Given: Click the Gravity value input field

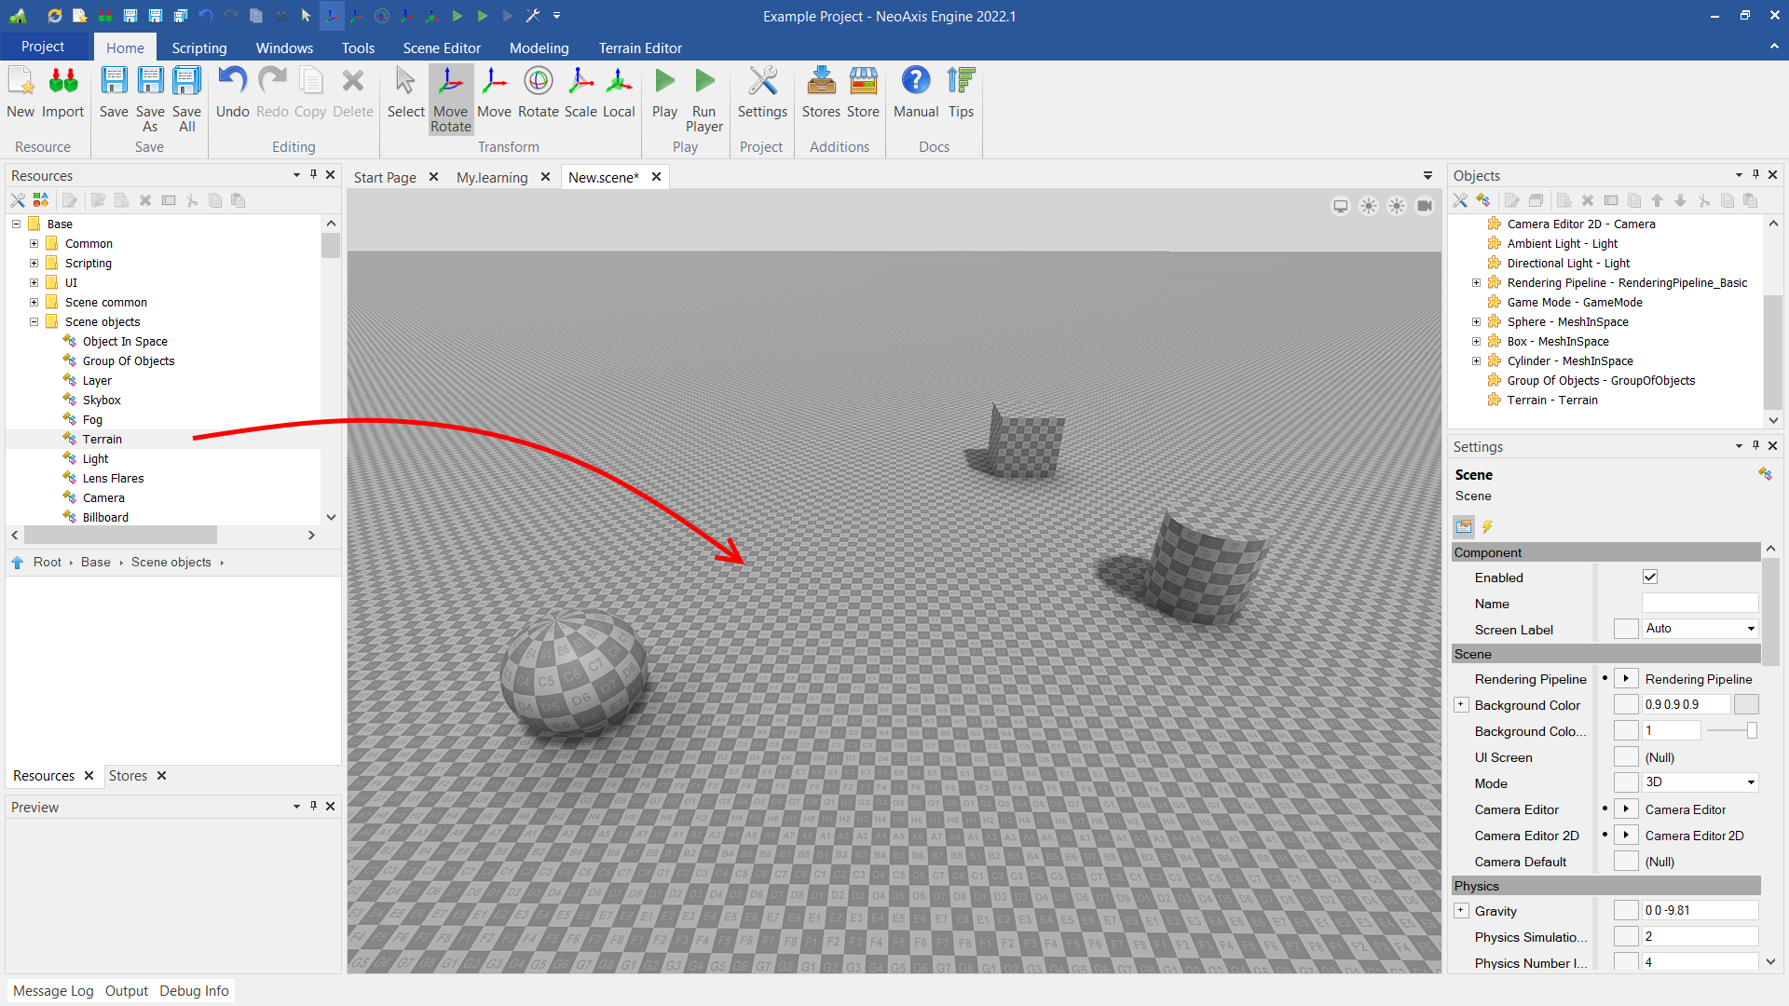Looking at the screenshot, I should pyautogui.click(x=1698, y=911).
